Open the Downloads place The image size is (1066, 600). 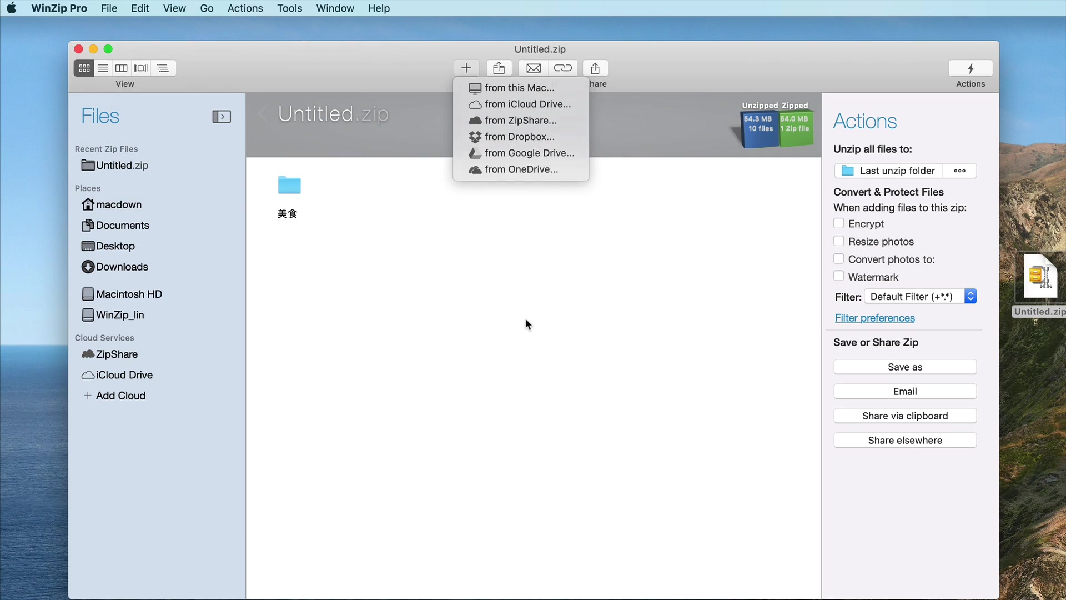click(115, 267)
